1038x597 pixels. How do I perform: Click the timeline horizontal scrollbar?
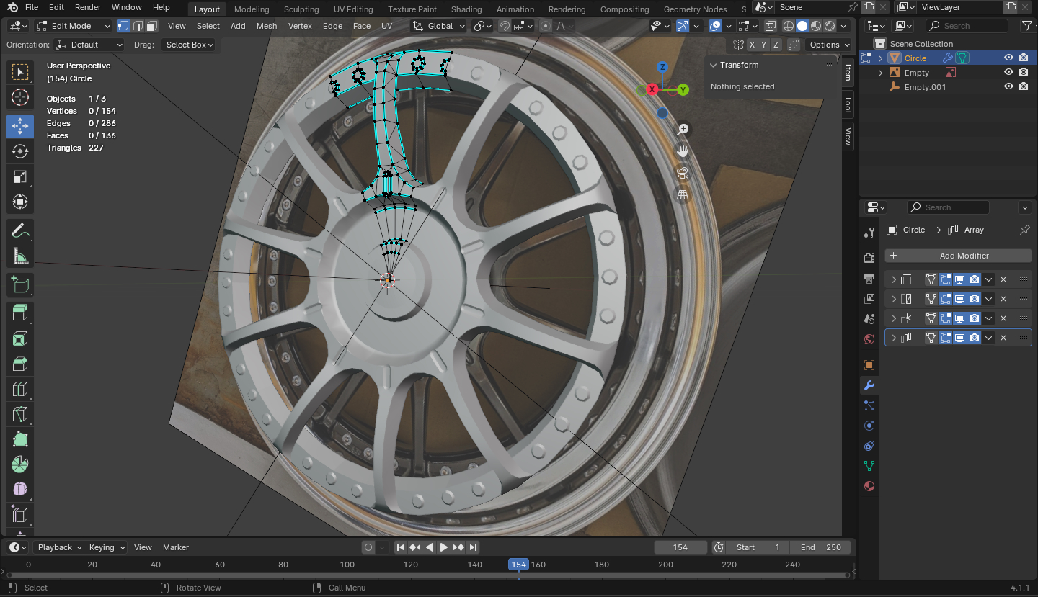(428, 575)
